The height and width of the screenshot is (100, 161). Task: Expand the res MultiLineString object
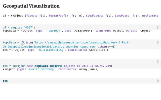(13, 50)
